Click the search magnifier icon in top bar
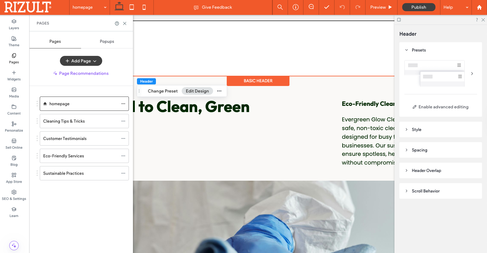Screen dimensions: 487x253 pyautogui.click(x=280, y=7)
